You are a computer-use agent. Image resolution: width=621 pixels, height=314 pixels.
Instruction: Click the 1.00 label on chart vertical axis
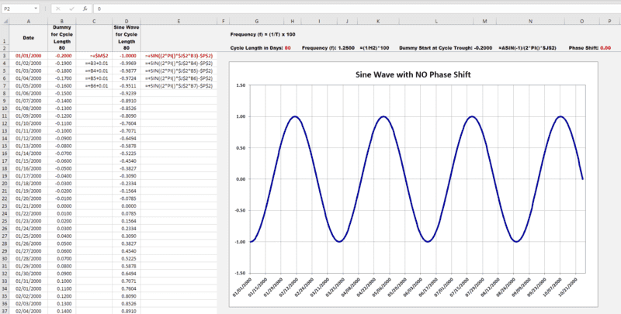241,116
